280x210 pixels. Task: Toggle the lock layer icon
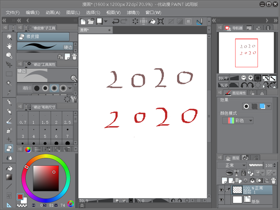coord(243,173)
